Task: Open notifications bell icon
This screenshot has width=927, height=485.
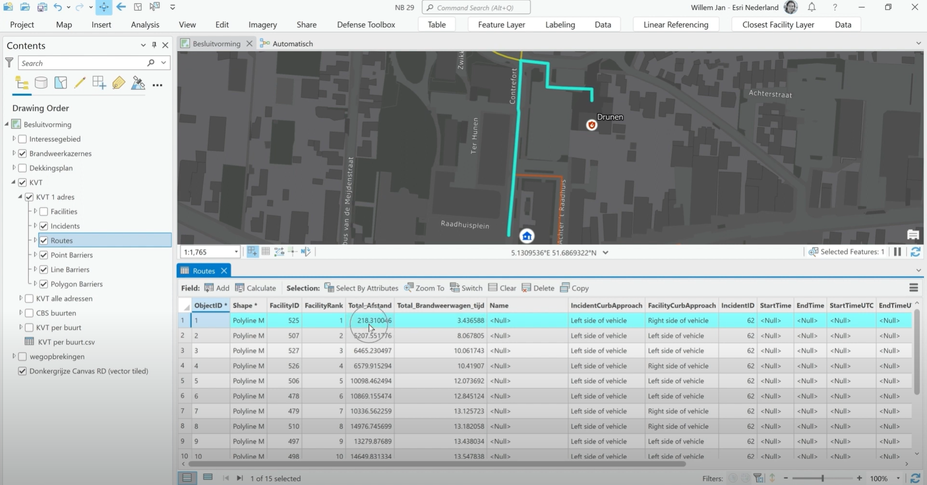Action: [812, 7]
